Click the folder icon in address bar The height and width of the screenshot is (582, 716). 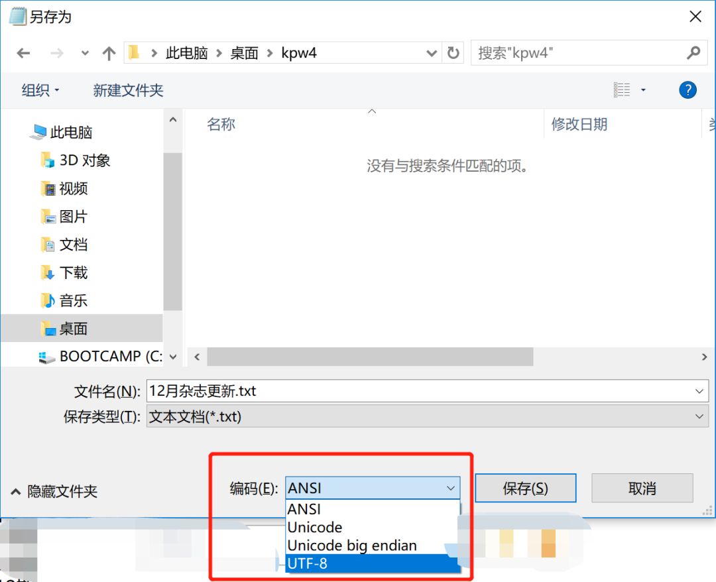(x=134, y=52)
